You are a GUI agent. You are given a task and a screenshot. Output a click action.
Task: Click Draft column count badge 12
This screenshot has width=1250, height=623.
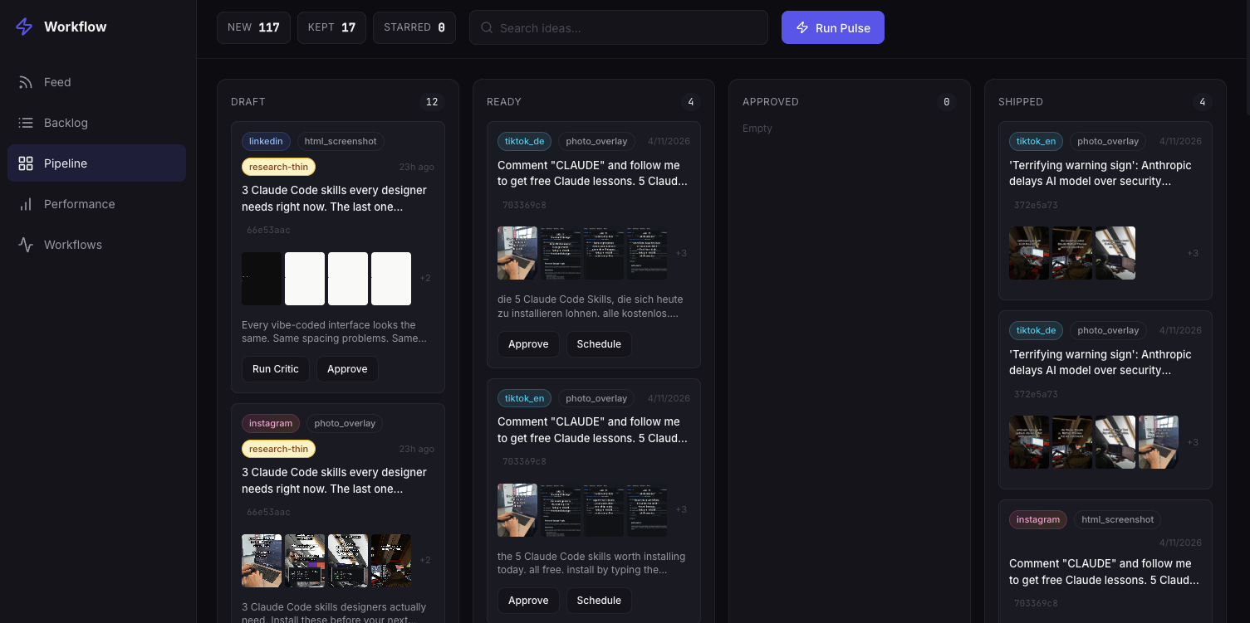tap(432, 102)
